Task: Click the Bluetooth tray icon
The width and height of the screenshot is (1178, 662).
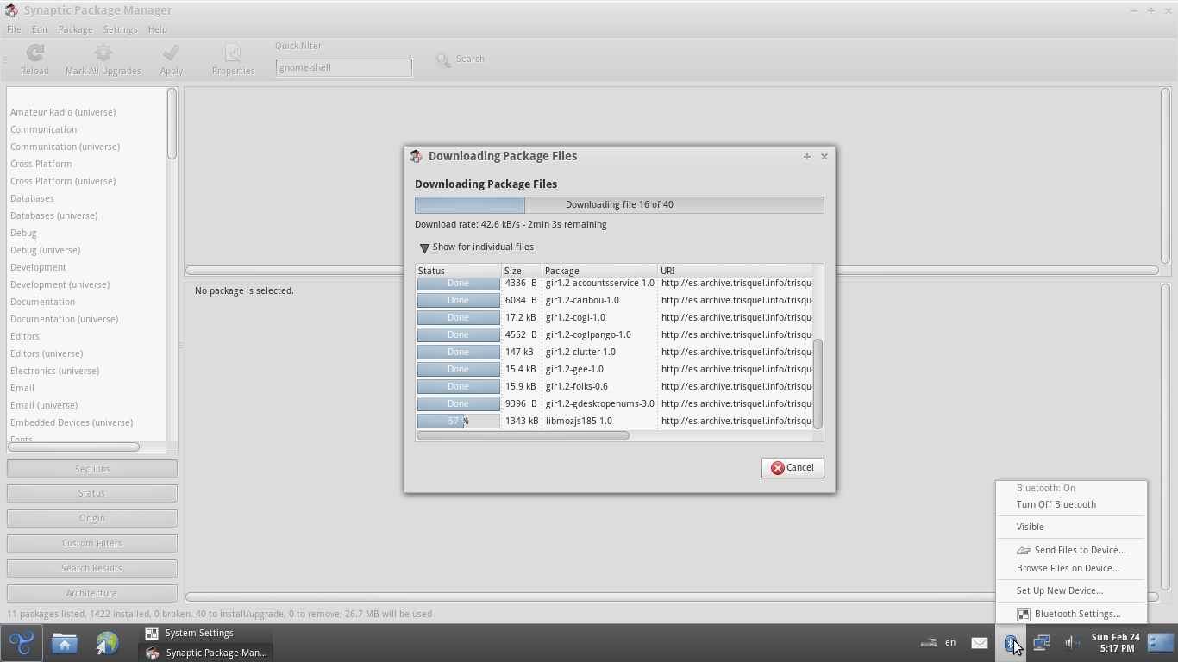Action: [1010, 642]
